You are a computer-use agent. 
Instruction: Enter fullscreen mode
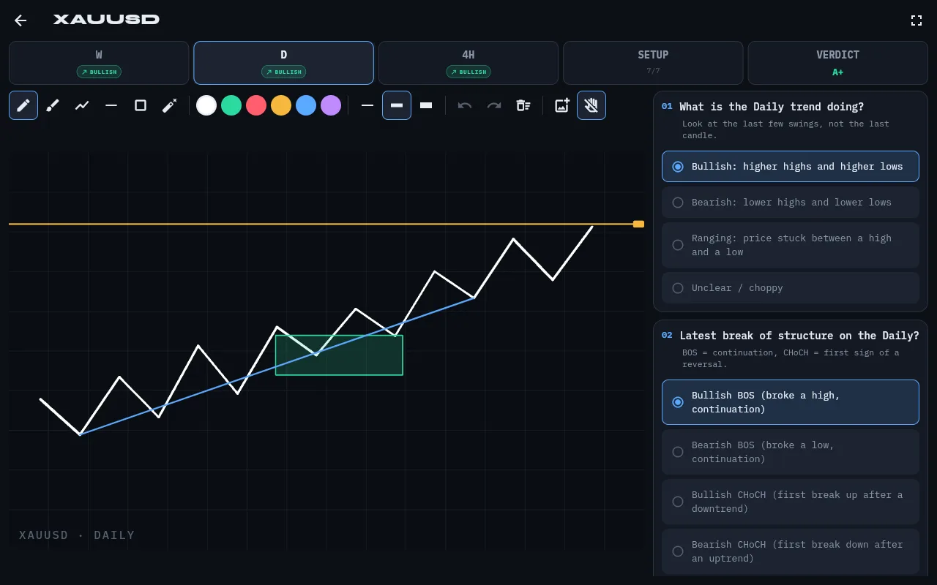[x=917, y=20]
